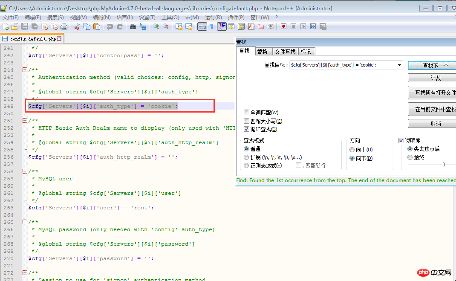Toggle the file monitoring eye icon
Screen dimensions: 456x281
point(271,27)
